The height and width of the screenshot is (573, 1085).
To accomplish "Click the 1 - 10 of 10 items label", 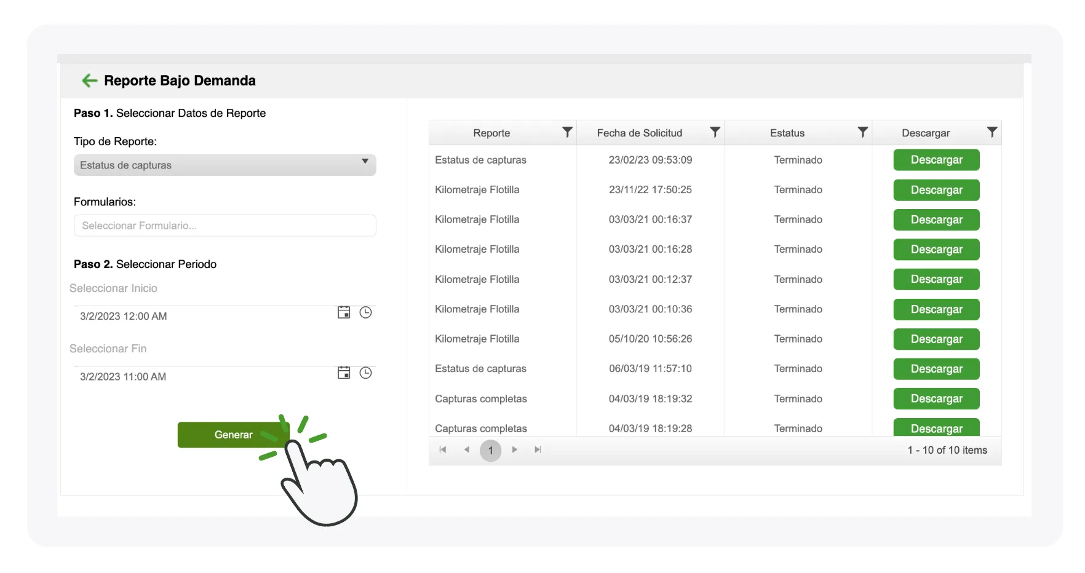I will pos(947,450).
